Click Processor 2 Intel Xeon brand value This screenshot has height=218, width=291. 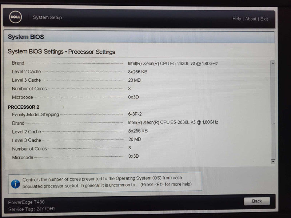[173, 122]
